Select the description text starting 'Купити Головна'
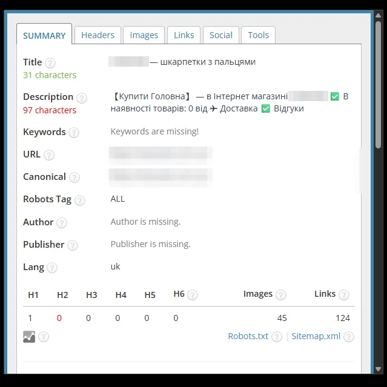 pyautogui.click(x=230, y=102)
